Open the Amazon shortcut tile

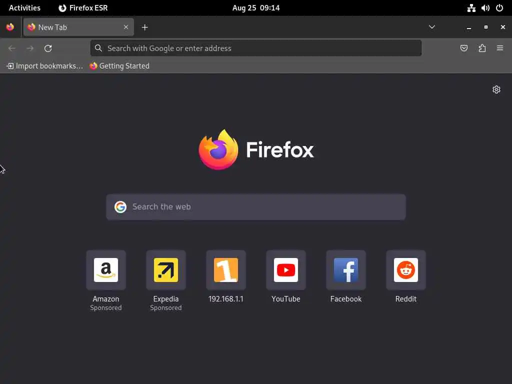tap(106, 270)
